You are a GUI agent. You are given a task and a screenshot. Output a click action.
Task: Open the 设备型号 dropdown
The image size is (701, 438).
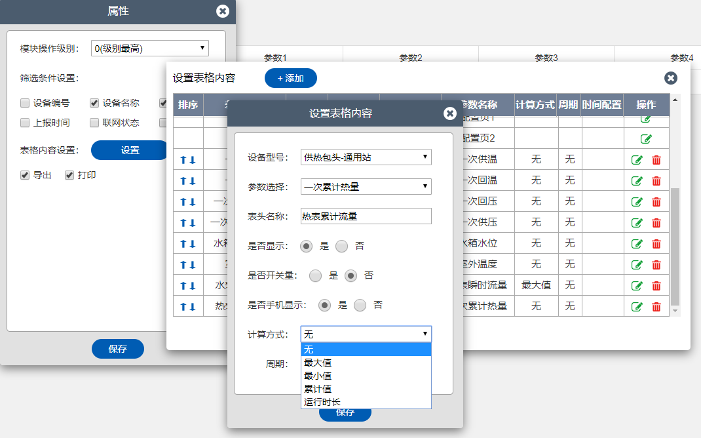[x=366, y=157]
